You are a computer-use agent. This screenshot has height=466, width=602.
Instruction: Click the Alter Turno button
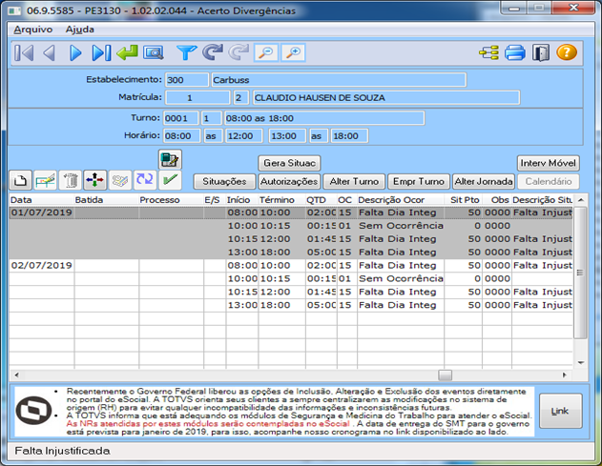point(354,181)
